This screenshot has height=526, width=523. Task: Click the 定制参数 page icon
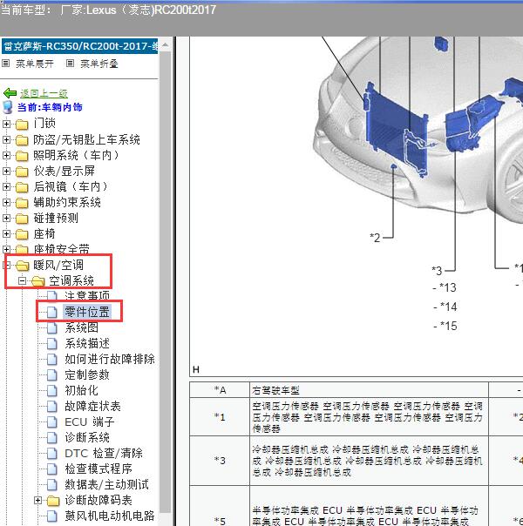point(52,374)
